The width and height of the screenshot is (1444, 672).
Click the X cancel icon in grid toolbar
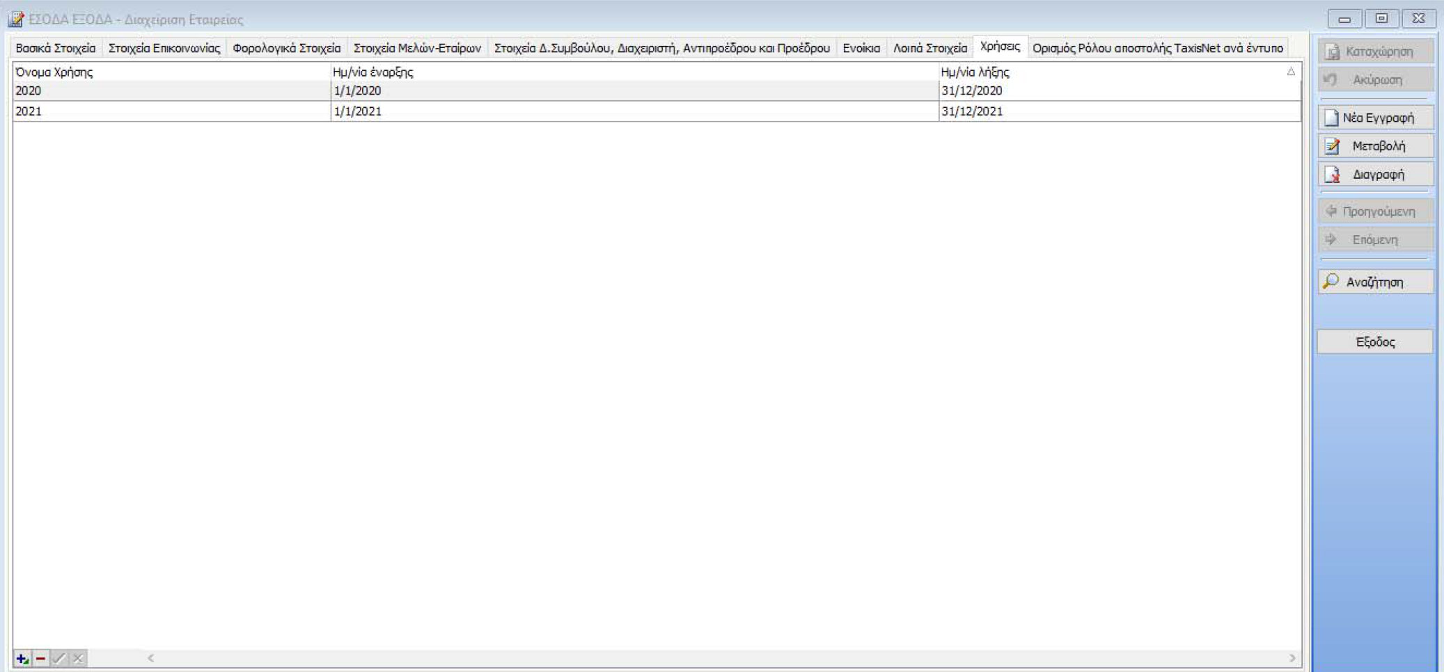coord(78,658)
